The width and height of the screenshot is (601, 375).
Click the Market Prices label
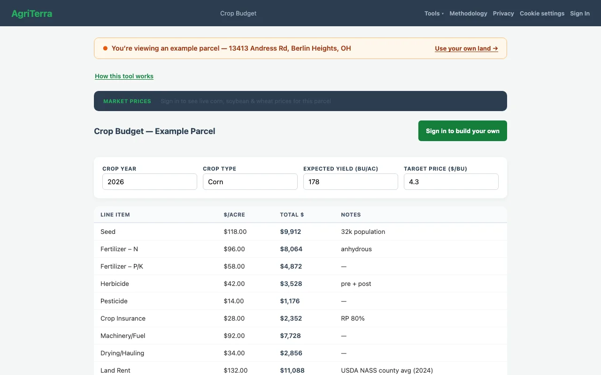127,101
